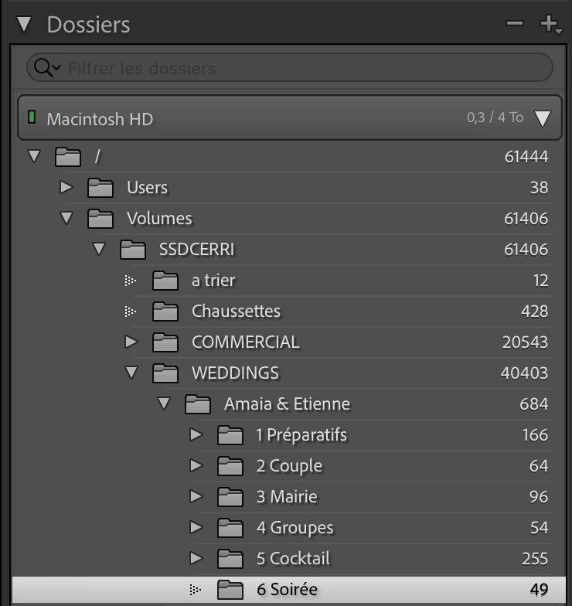The image size is (572, 606).
Task: Select the 1 Préparatifs folder name
Action: [301, 435]
